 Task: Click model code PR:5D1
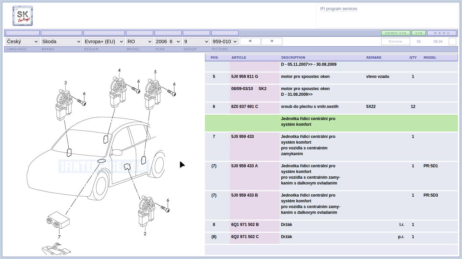431,166
